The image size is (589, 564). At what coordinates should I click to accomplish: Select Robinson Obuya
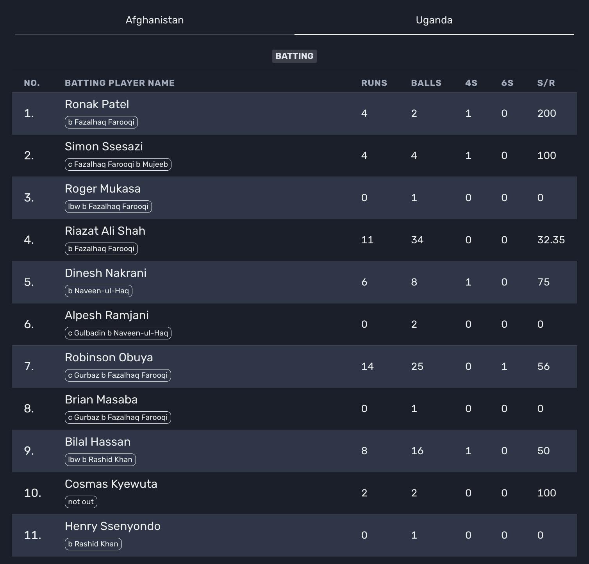pyautogui.click(x=109, y=357)
